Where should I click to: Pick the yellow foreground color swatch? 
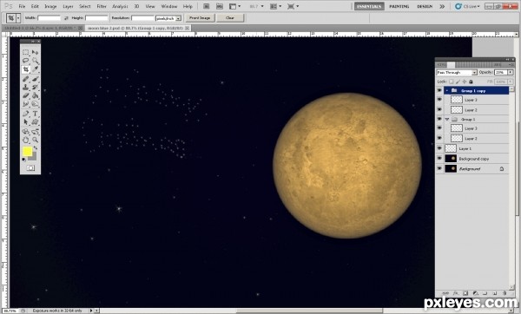click(27, 152)
